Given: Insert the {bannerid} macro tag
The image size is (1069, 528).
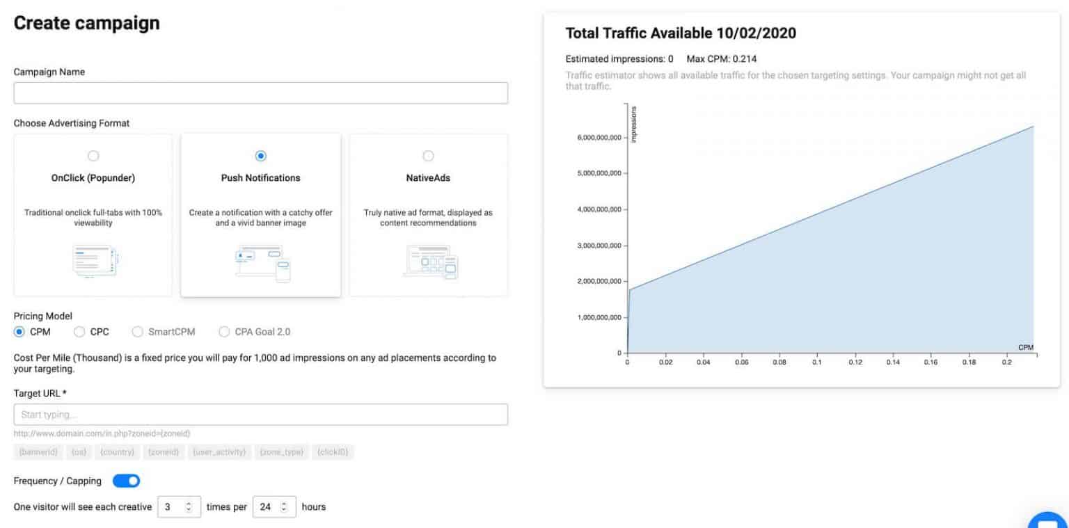Looking at the screenshot, I should click(x=38, y=452).
